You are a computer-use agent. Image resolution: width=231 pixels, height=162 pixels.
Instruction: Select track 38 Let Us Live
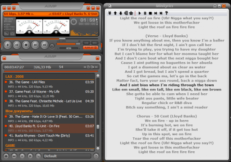pyautogui.click(x=49, y=103)
